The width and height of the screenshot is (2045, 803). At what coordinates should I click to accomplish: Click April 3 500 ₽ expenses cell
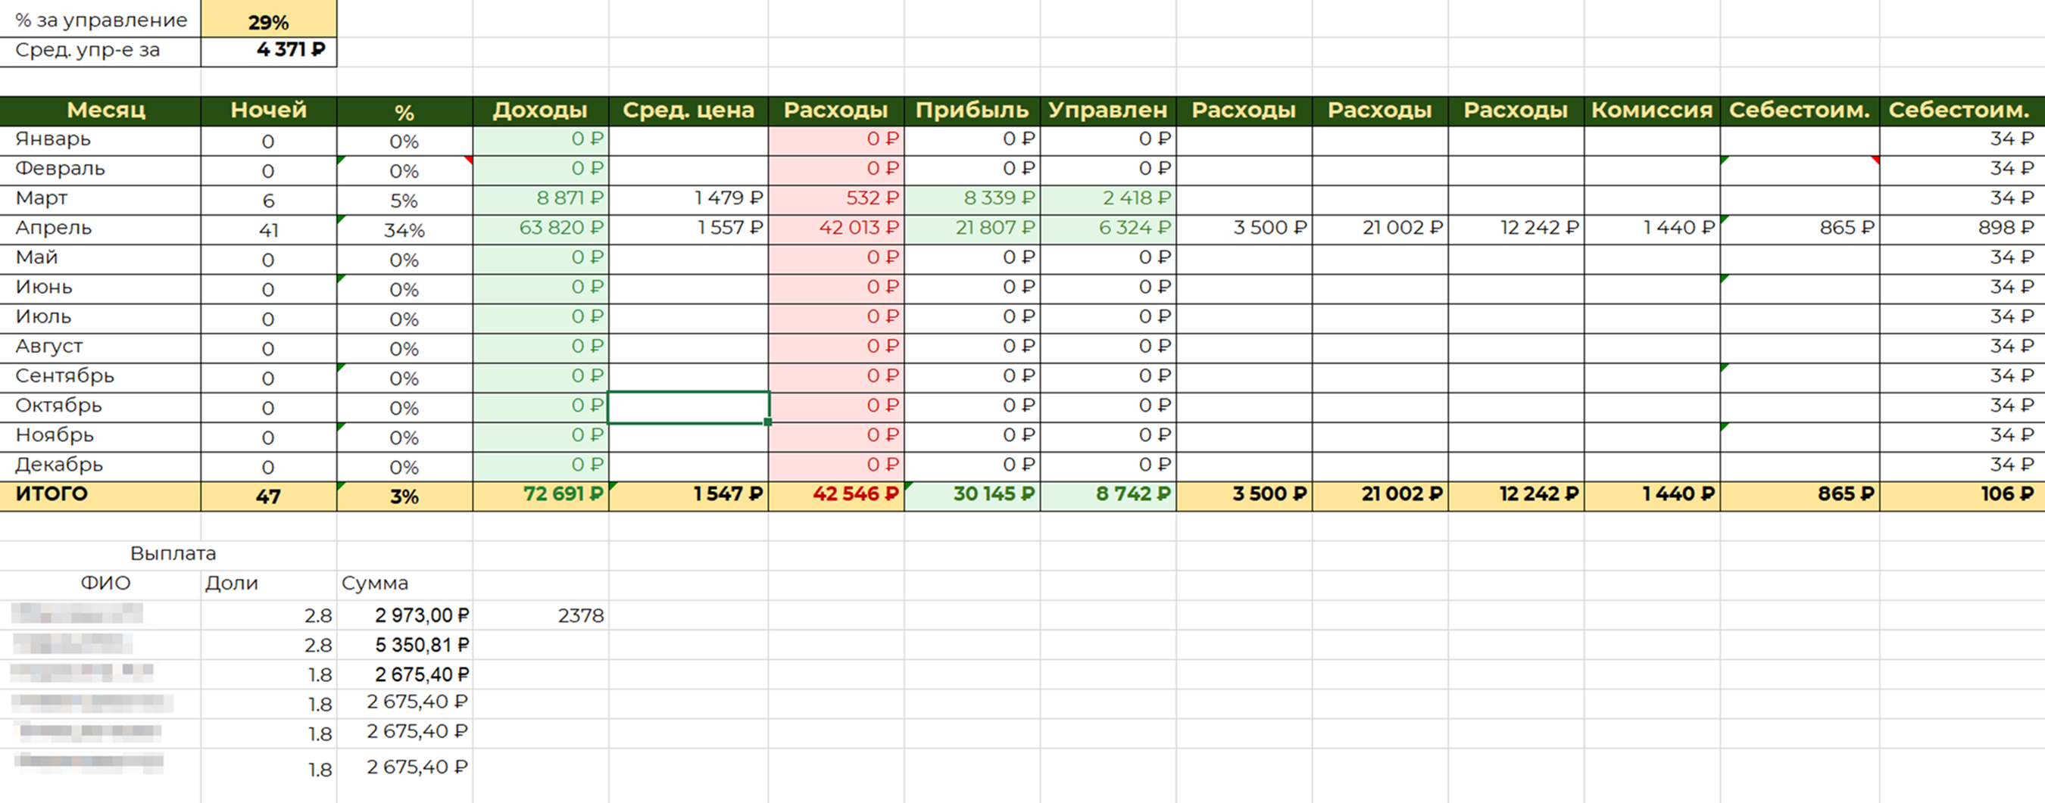pyautogui.click(x=1244, y=229)
